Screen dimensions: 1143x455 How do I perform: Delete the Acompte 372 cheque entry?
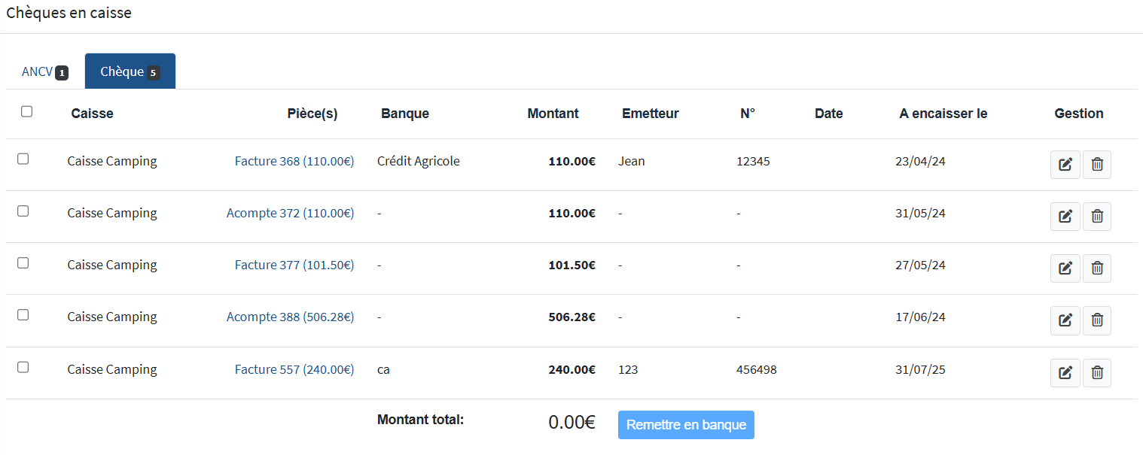tap(1096, 217)
